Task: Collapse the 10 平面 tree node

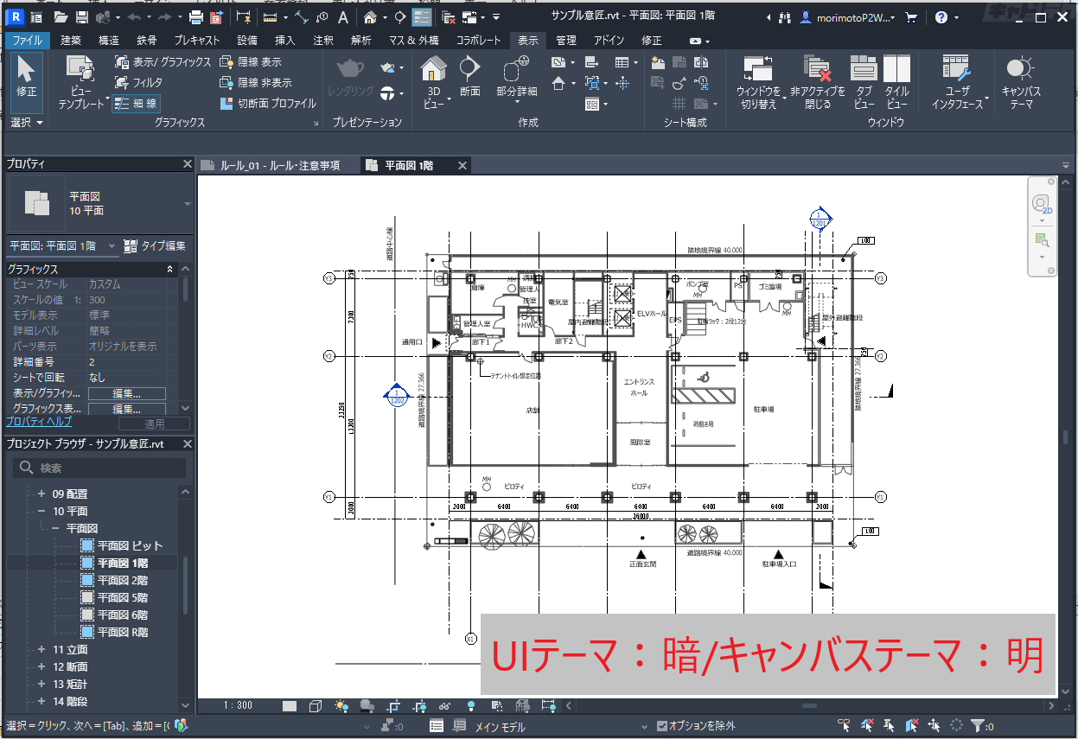Action: click(40, 511)
